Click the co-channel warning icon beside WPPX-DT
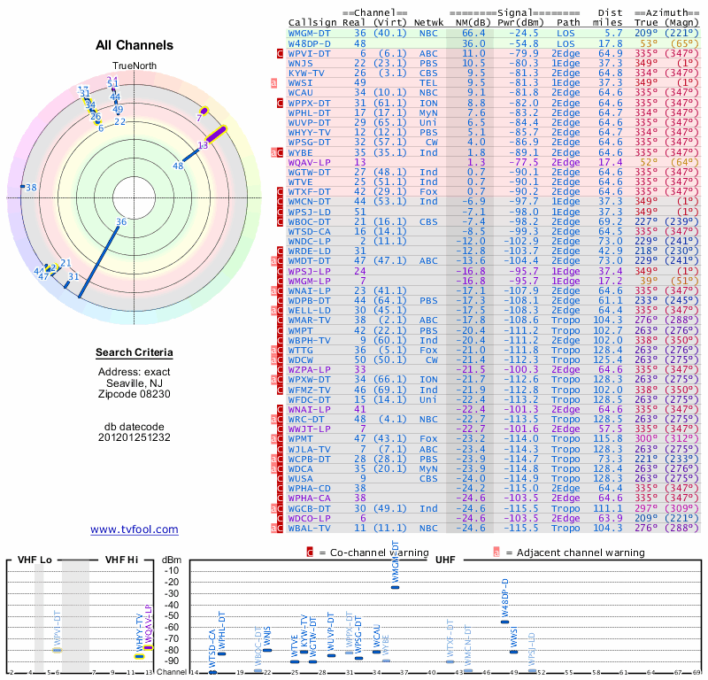Viewport: 708px width, 680px height. 280,102
